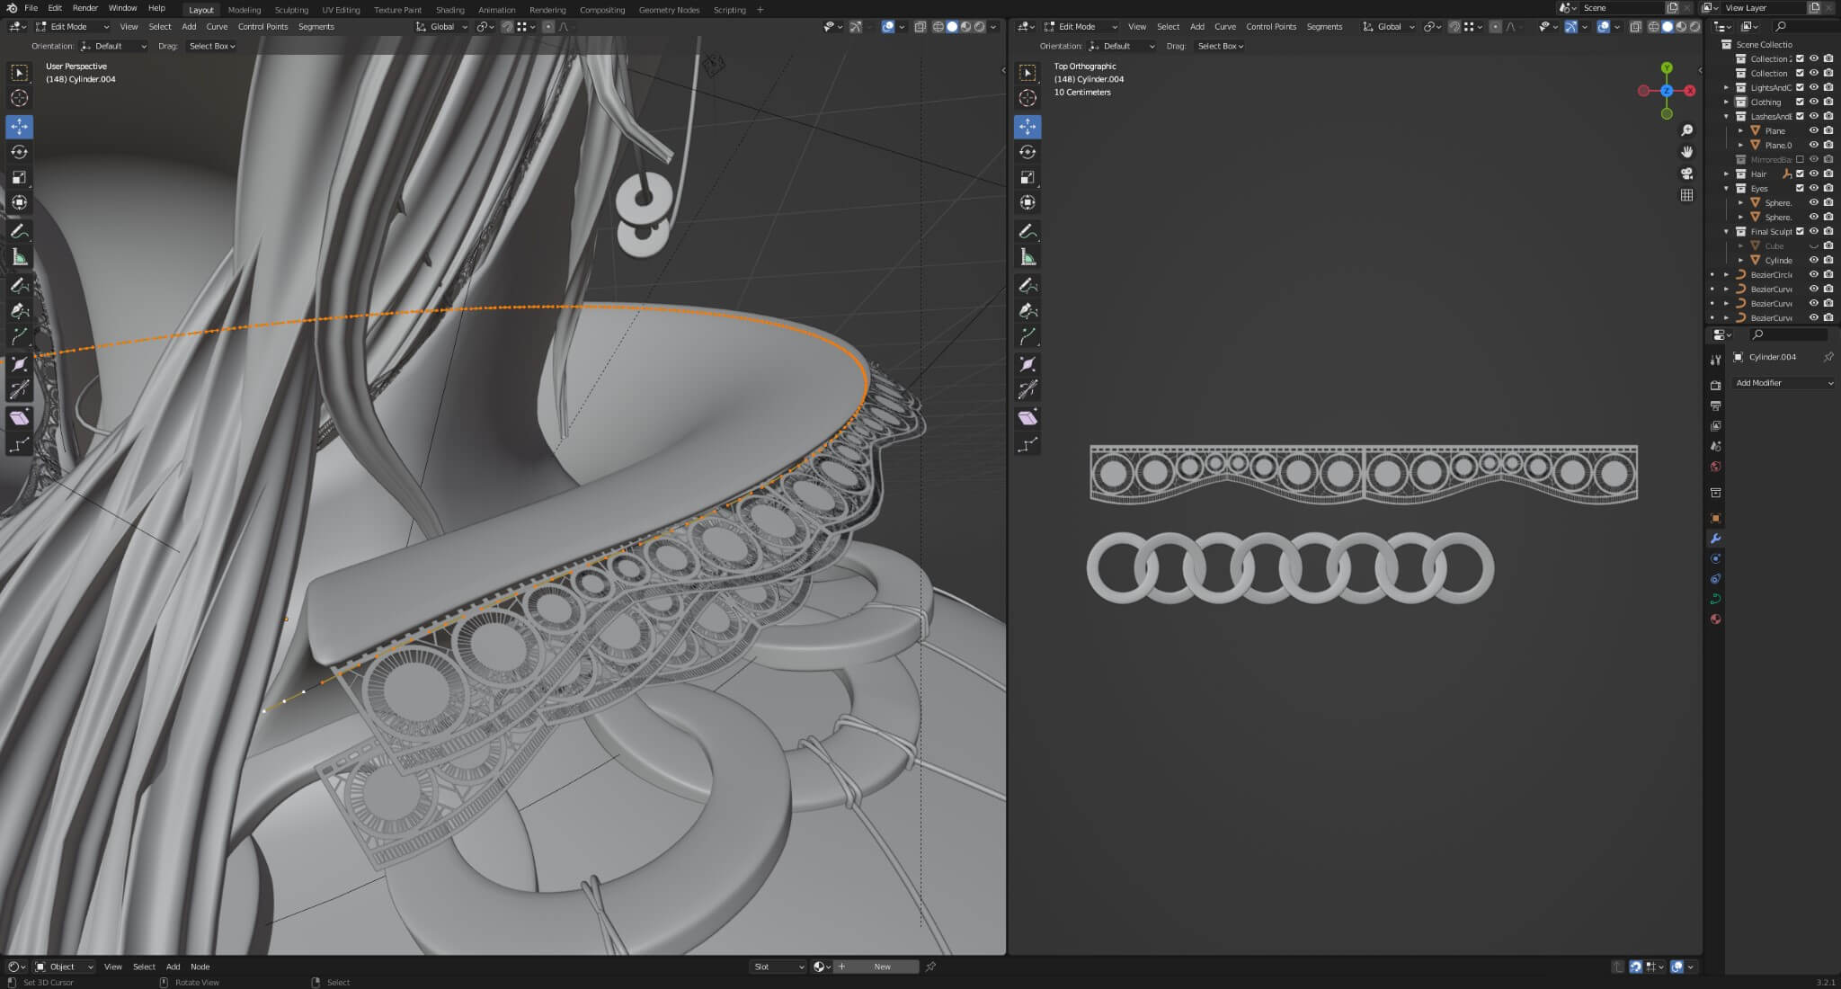Uncheck the Clothing collection checkbox
This screenshot has height=989, width=1841.
[x=1800, y=102]
